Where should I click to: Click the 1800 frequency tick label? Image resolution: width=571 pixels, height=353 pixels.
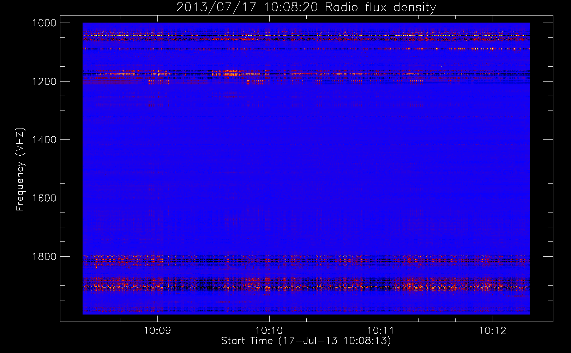click(x=44, y=257)
